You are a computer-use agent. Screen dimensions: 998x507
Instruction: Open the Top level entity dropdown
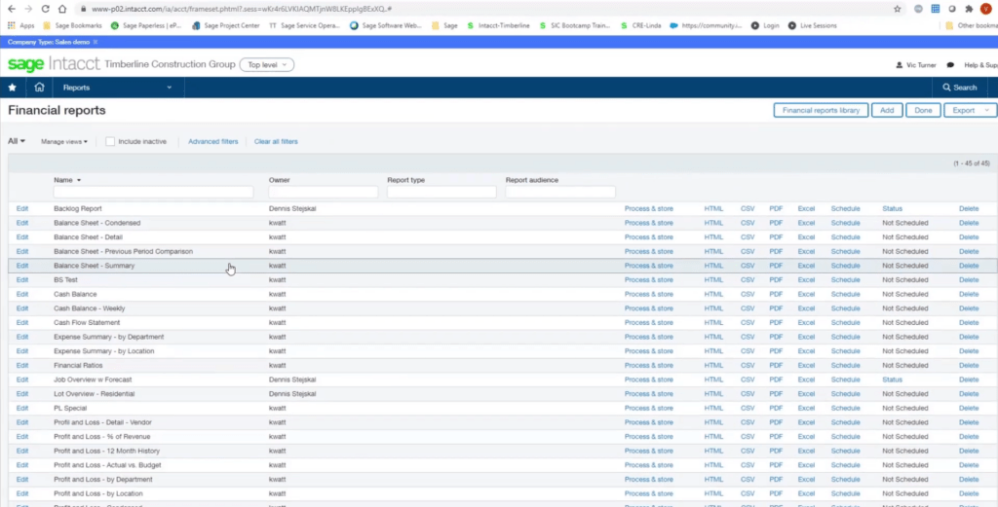(x=267, y=65)
